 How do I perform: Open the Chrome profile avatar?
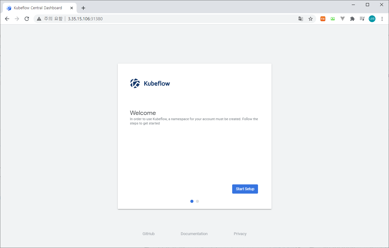(372, 19)
